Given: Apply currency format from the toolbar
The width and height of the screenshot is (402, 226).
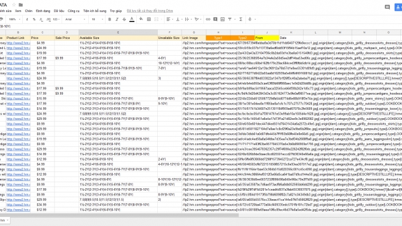Looking at the screenshot, I should click(27, 19).
